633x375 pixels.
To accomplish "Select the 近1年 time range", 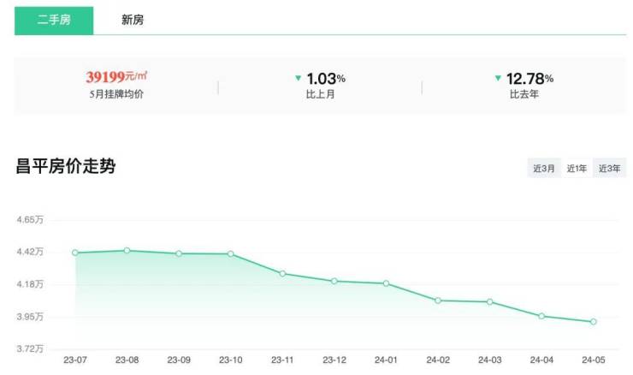I will pyautogui.click(x=577, y=169).
